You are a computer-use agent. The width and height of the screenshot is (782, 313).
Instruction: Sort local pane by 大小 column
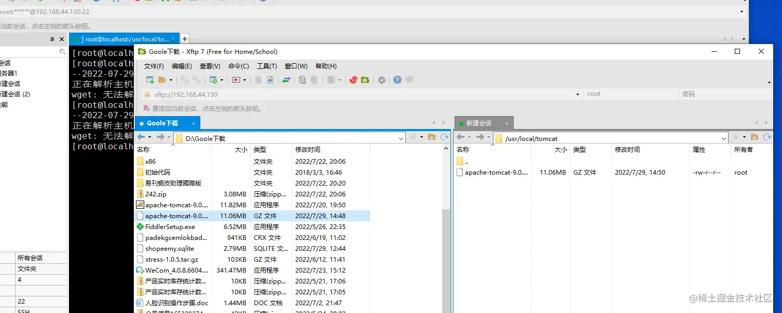[x=231, y=150]
